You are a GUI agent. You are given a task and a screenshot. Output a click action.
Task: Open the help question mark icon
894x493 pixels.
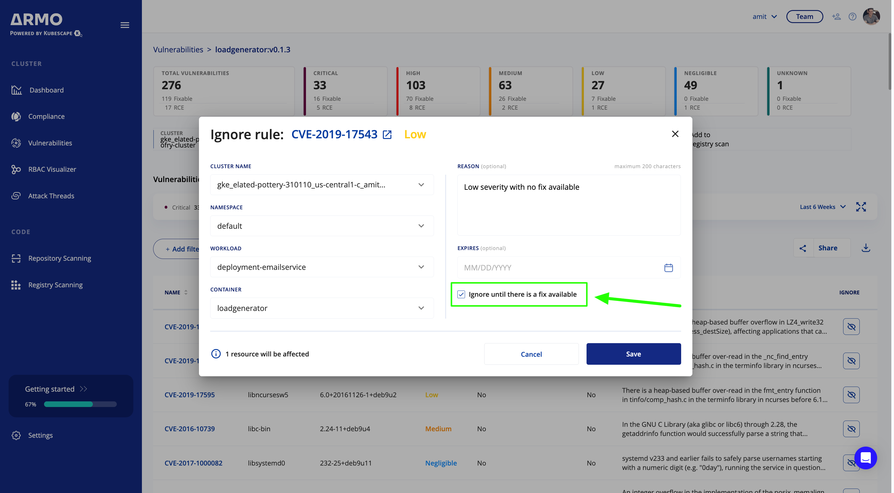[852, 17]
